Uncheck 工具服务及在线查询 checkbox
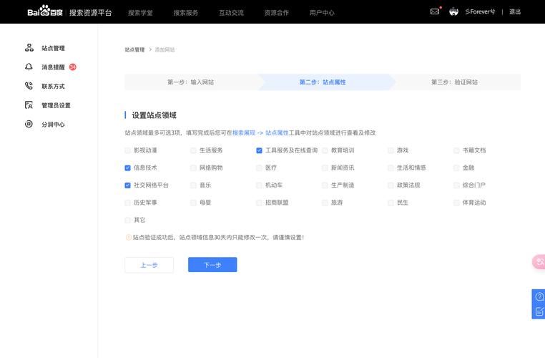Screen dimensions: 545x358 pos(259,150)
